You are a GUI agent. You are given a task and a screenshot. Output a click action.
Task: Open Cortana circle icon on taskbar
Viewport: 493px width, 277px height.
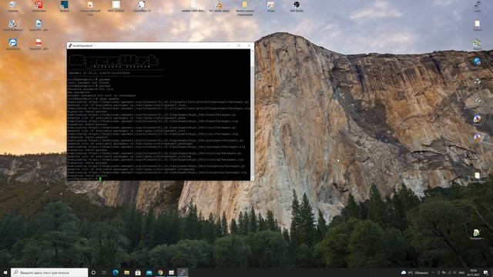(93, 272)
